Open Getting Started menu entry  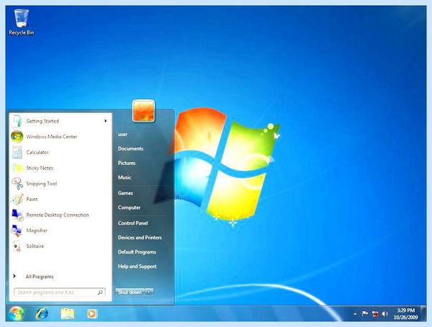click(x=59, y=121)
